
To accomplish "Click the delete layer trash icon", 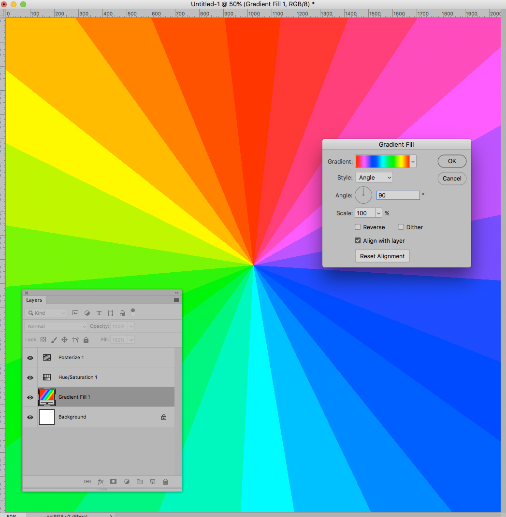I will [x=165, y=482].
